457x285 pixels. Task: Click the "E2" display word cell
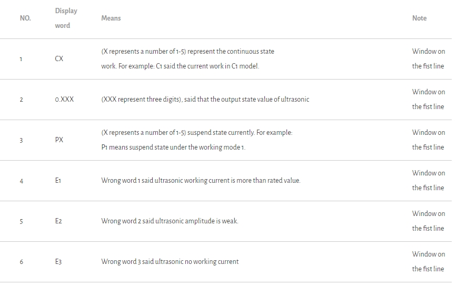(x=58, y=221)
